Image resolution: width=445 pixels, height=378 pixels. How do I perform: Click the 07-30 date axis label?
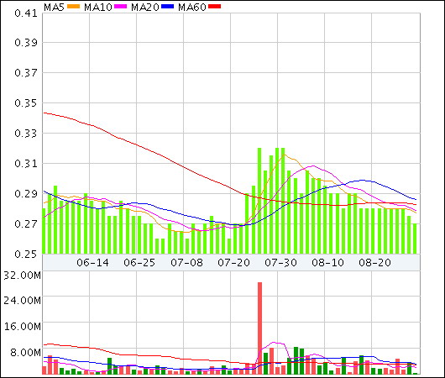[x=280, y=262]
